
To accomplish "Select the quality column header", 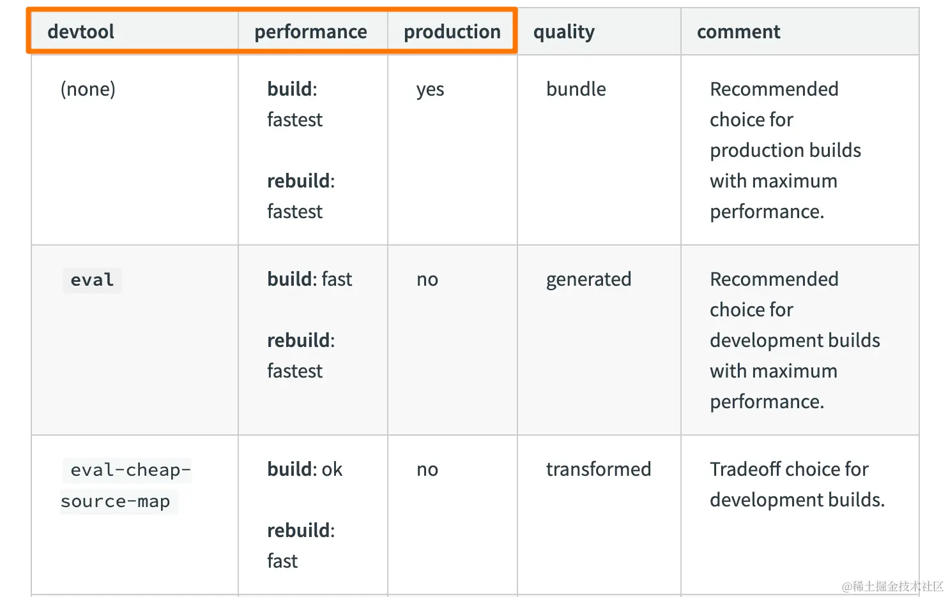I will point(564,32).
